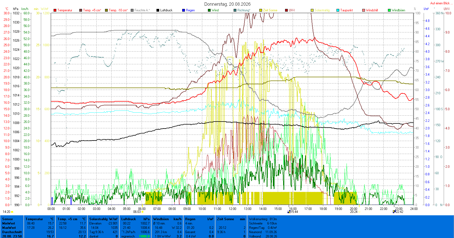Click the gray 'Feuchte A.*' legend square
Image resolution: width=454 pixels, height=238 pixels.
coord(132,10)
